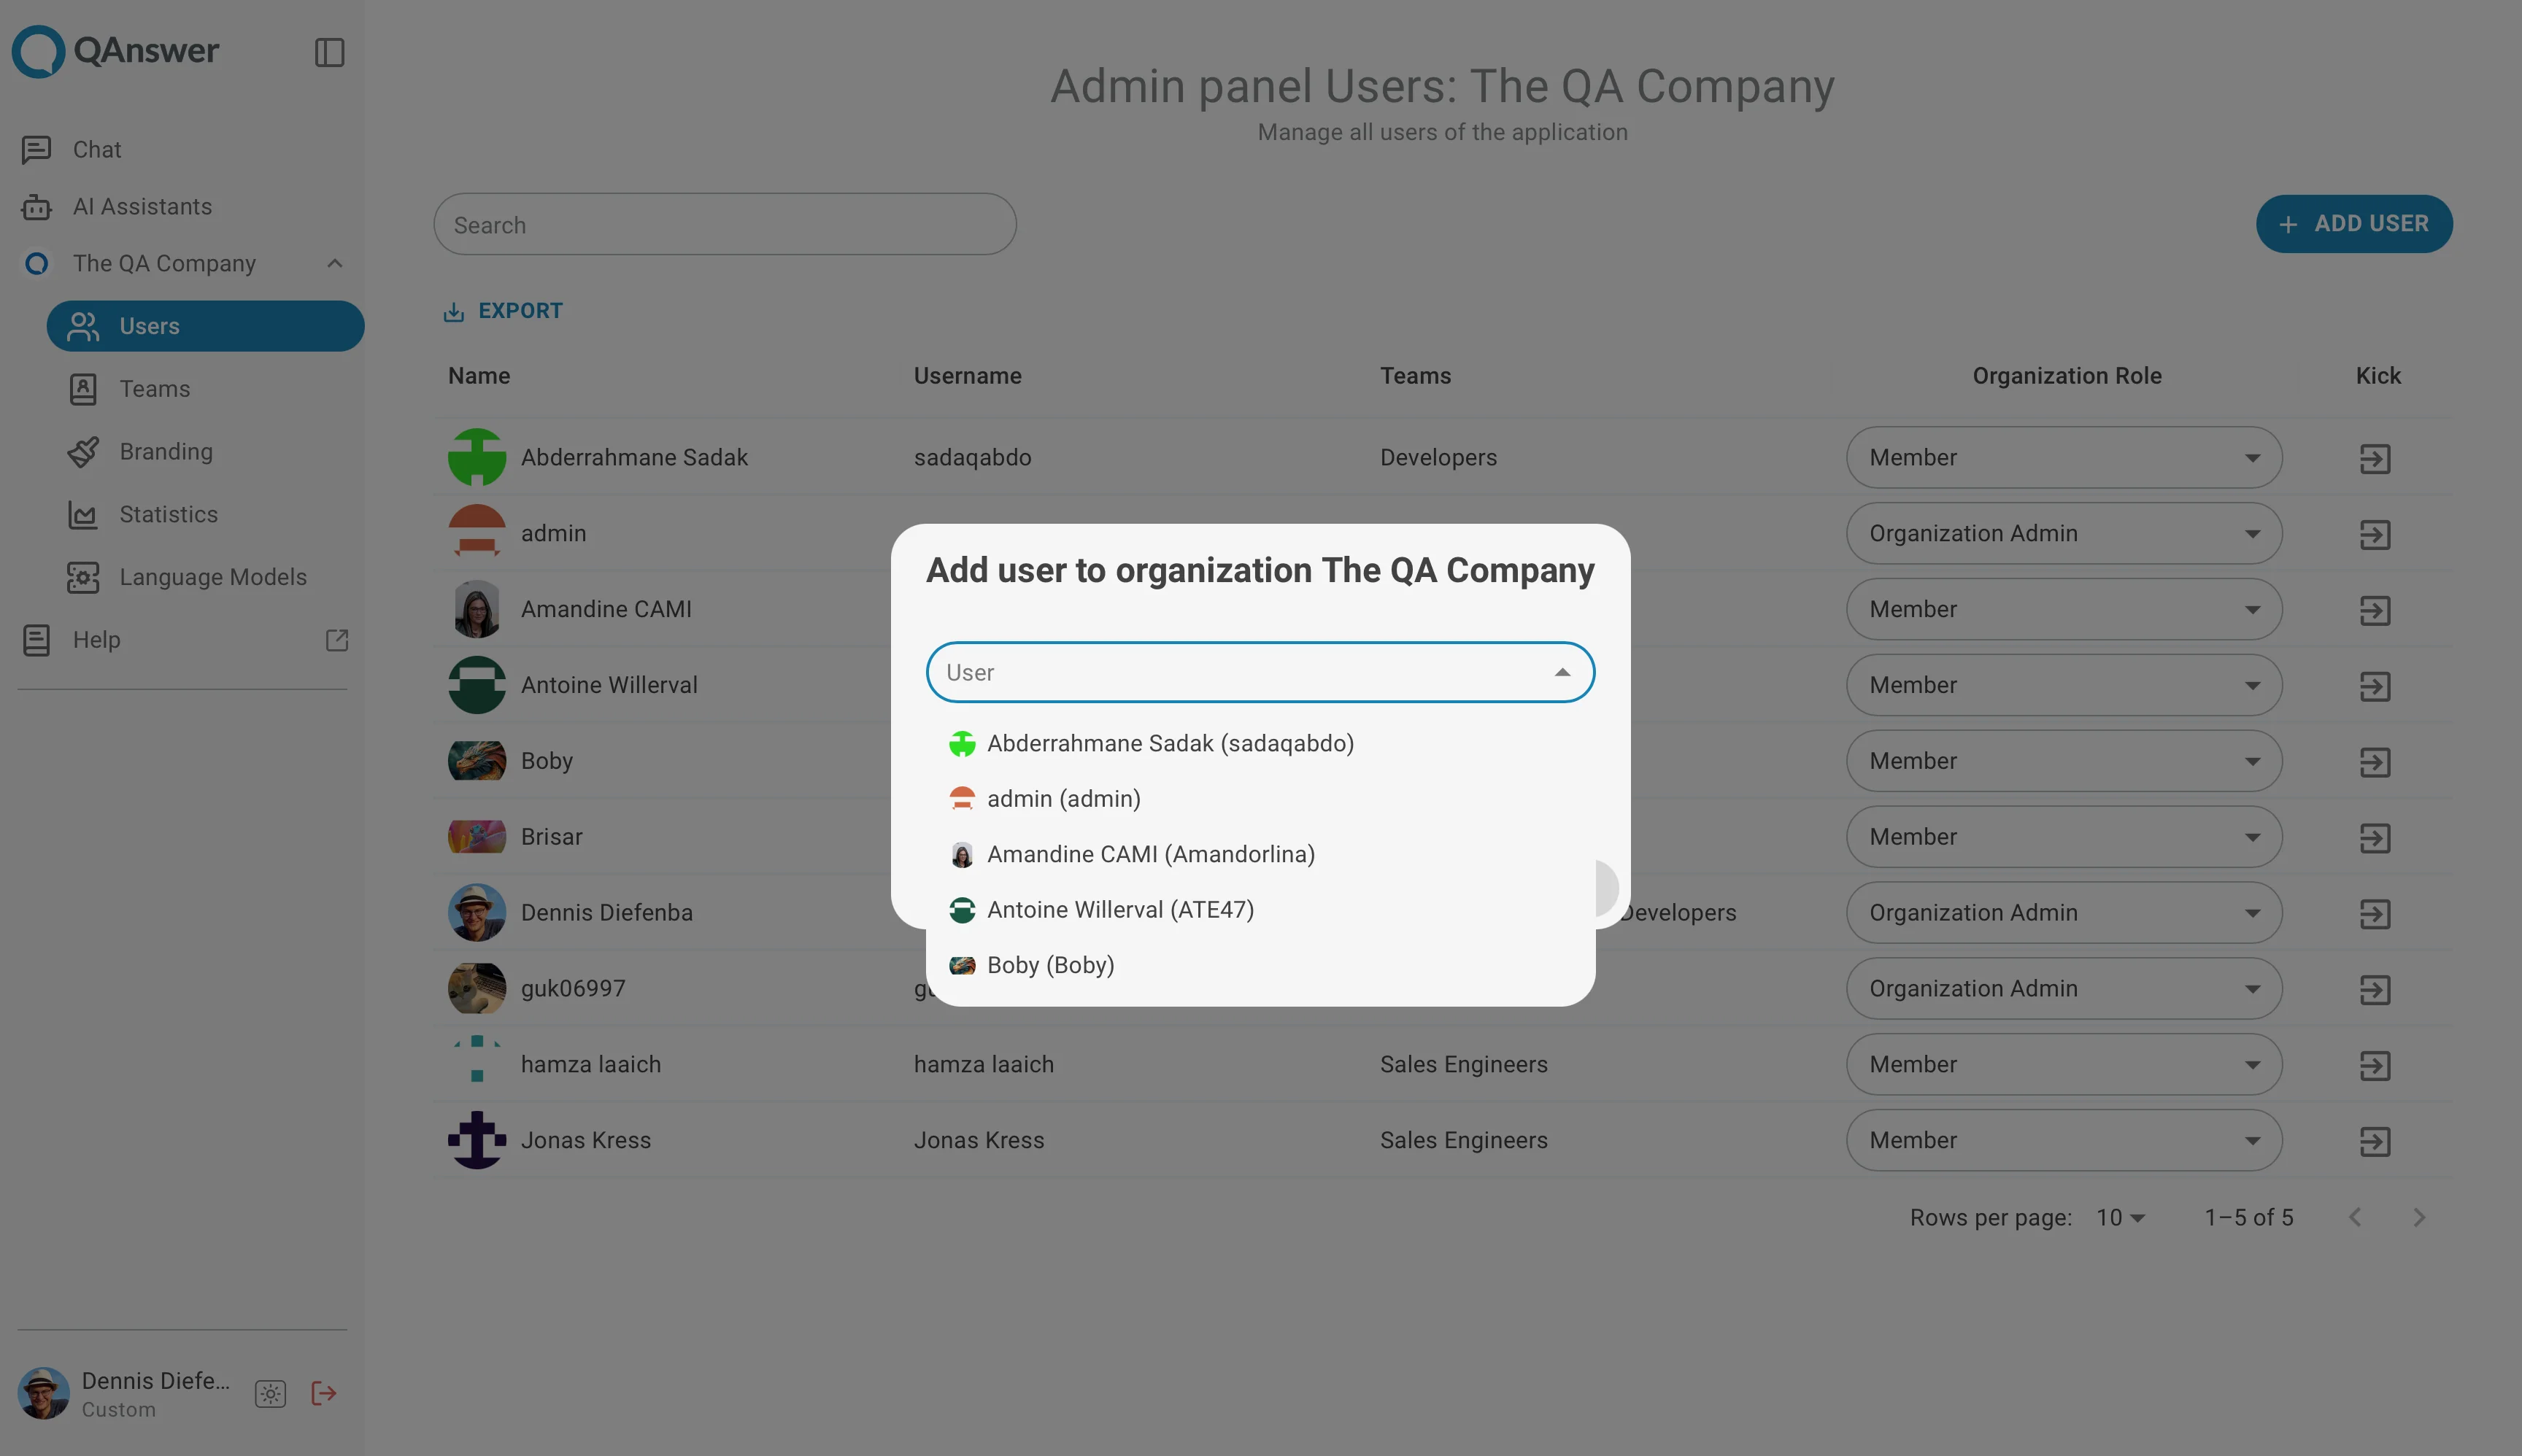The image size is (2522, 1456).
Task: Open Statistics in the sidebar
Action: tap(168, 514)
